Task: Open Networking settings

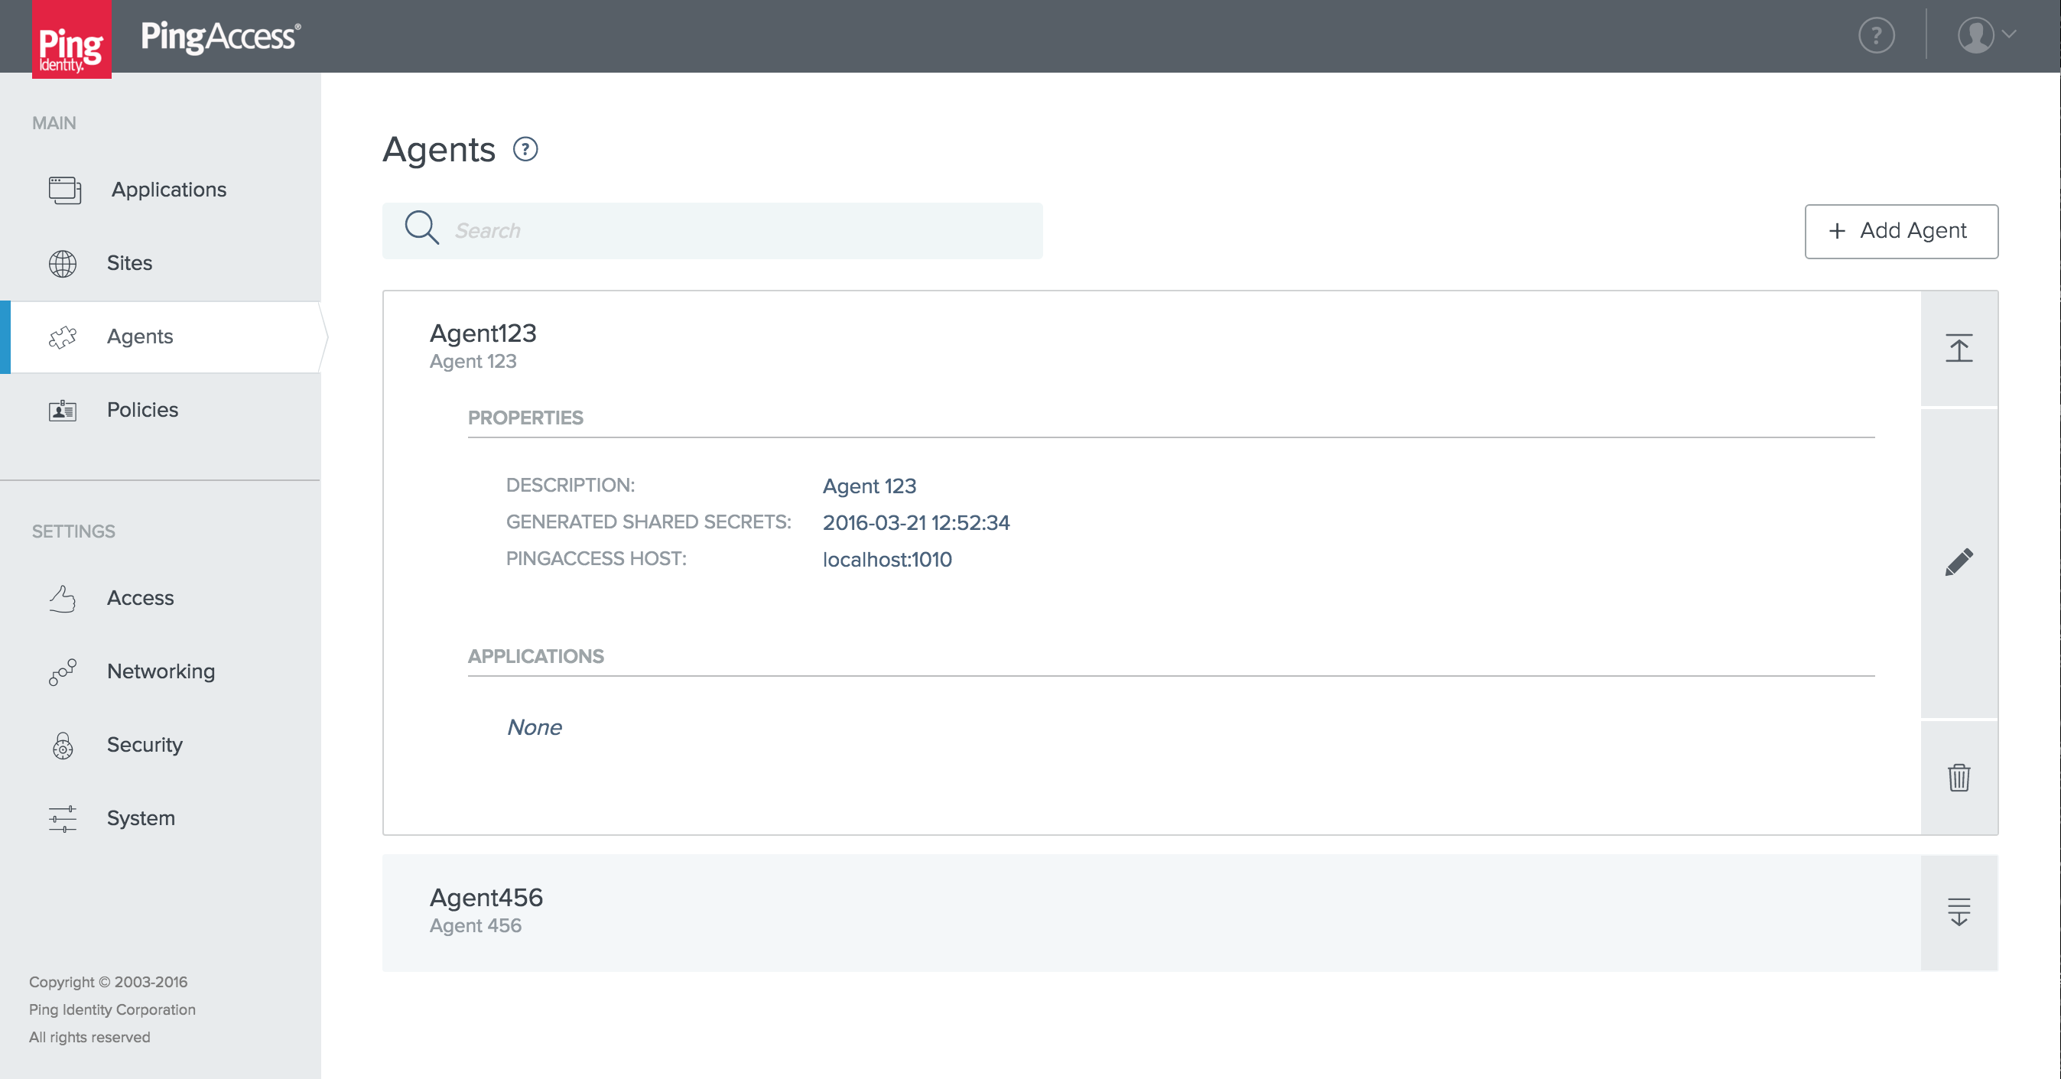Action: coord(160,671)
